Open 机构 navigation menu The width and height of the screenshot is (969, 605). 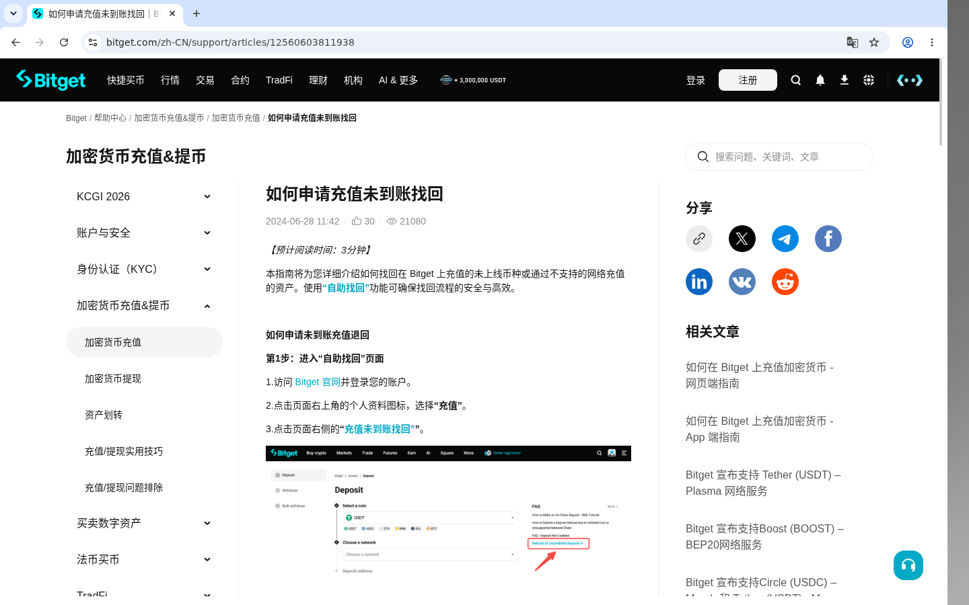tap(353, 80)
